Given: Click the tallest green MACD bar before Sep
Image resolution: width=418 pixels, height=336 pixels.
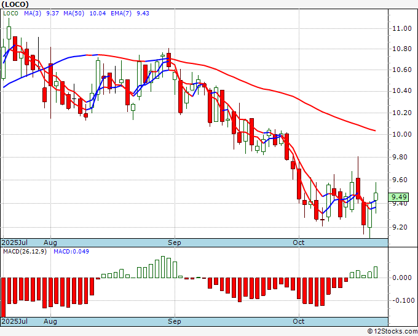Looking at the screenshot, I should pos(163,267).
